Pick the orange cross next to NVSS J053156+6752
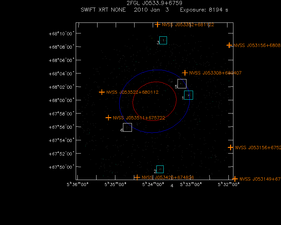Screen dimensions: 281x225 [x=231, y=148]
